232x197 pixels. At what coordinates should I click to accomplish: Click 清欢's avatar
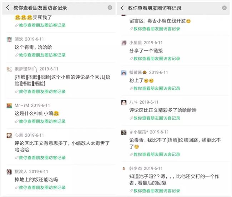[x=9, y=39]
